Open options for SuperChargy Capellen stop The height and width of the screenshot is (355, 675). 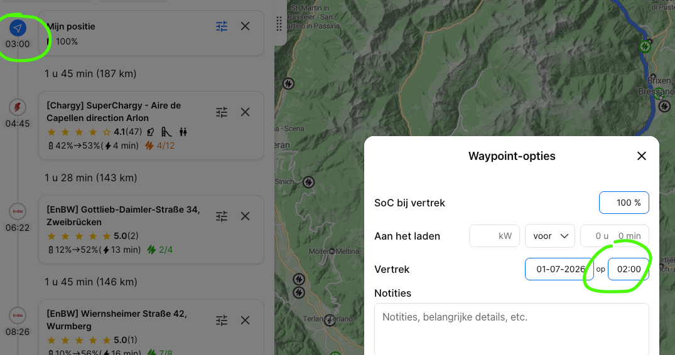[222, 112]
